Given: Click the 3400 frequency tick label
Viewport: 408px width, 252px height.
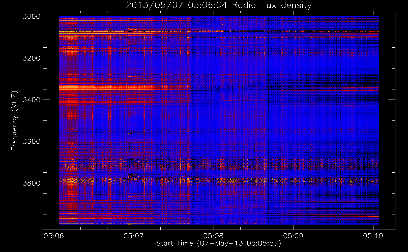Looking at the screenshot, I should coord(32,100).
